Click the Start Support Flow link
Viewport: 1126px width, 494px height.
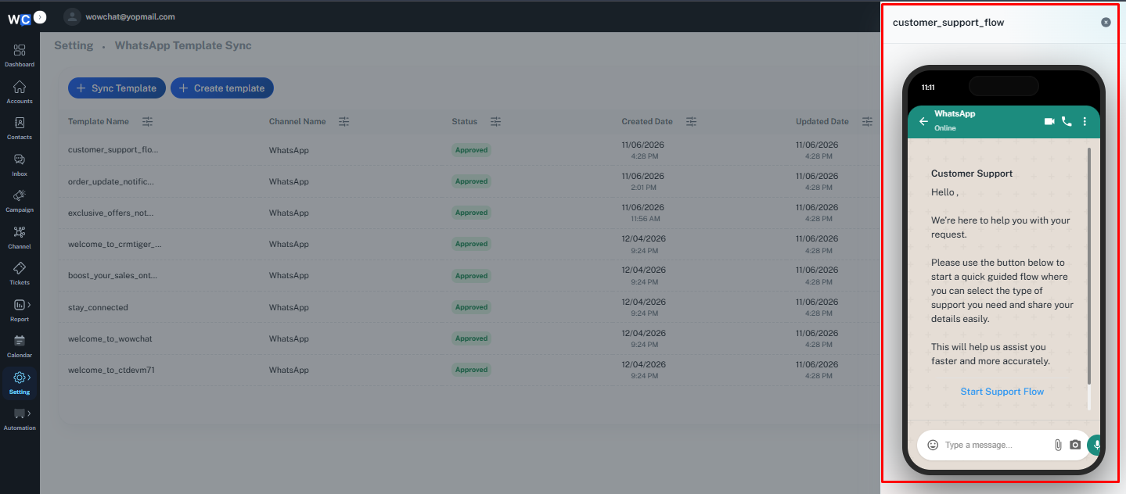1002,392
